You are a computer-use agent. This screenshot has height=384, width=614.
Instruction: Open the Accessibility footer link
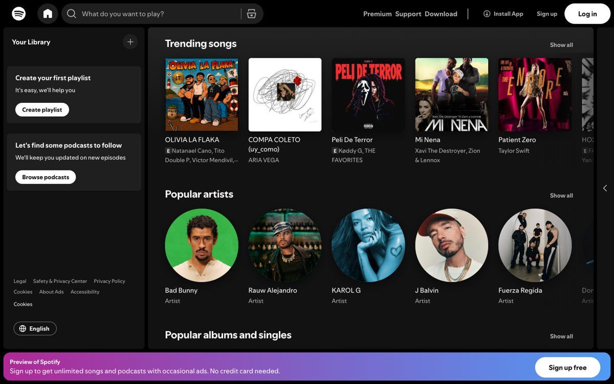click(85, 292)
